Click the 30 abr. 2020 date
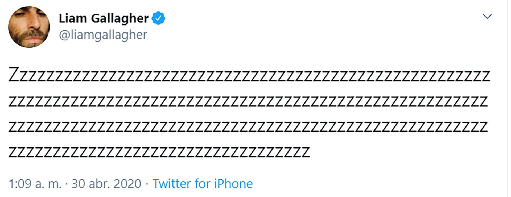The image size is (511, 197). click(106, 184)
